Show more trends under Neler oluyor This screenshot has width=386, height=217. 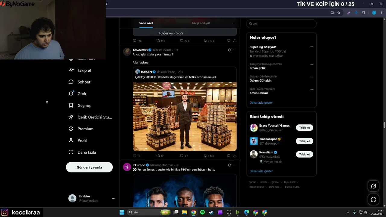pos(261,103)
